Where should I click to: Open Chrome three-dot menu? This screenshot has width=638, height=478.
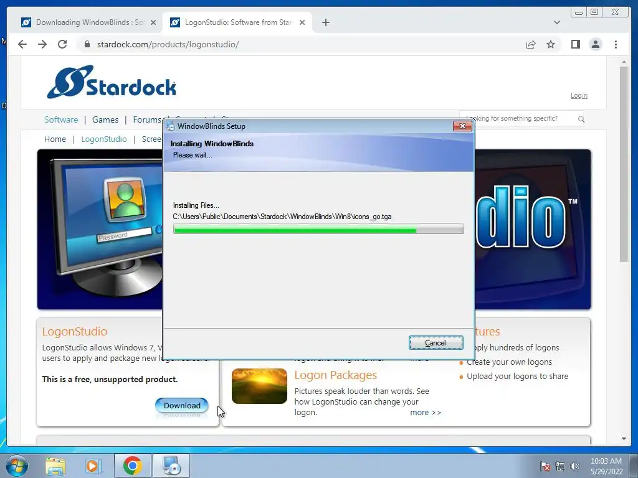coord(616,44)
